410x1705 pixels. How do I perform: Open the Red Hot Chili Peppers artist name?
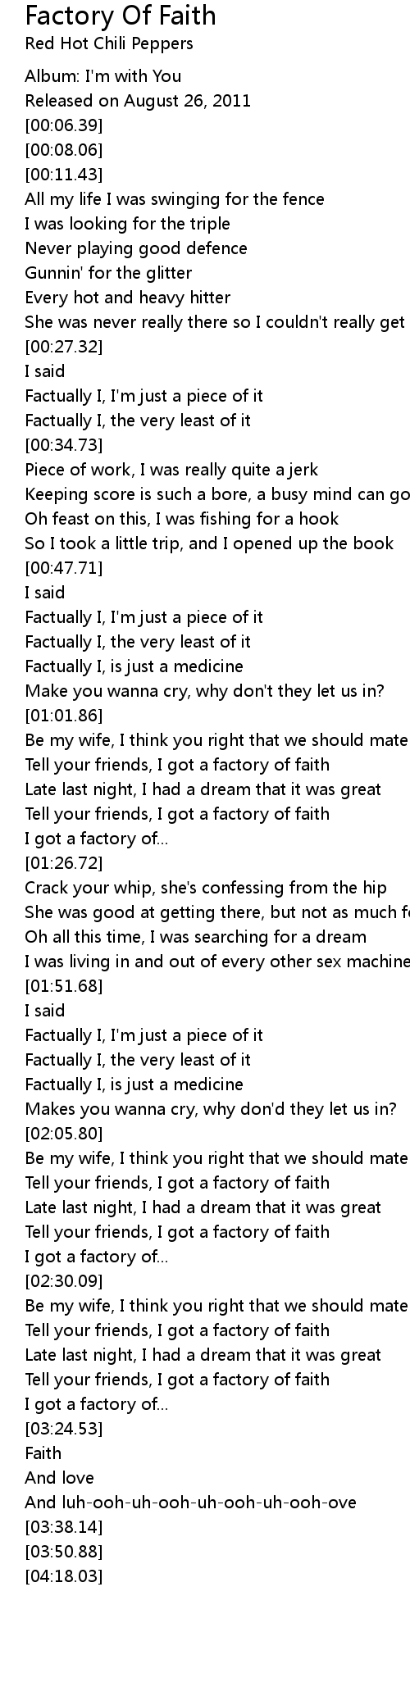[x=109, y=43]
